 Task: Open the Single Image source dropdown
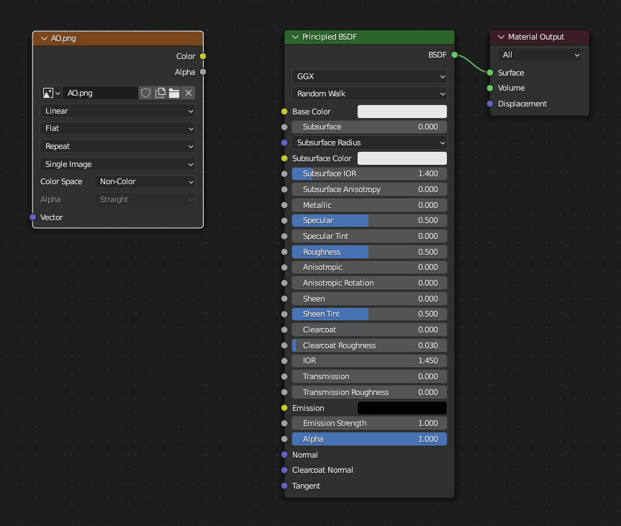(x=117, y=164)
